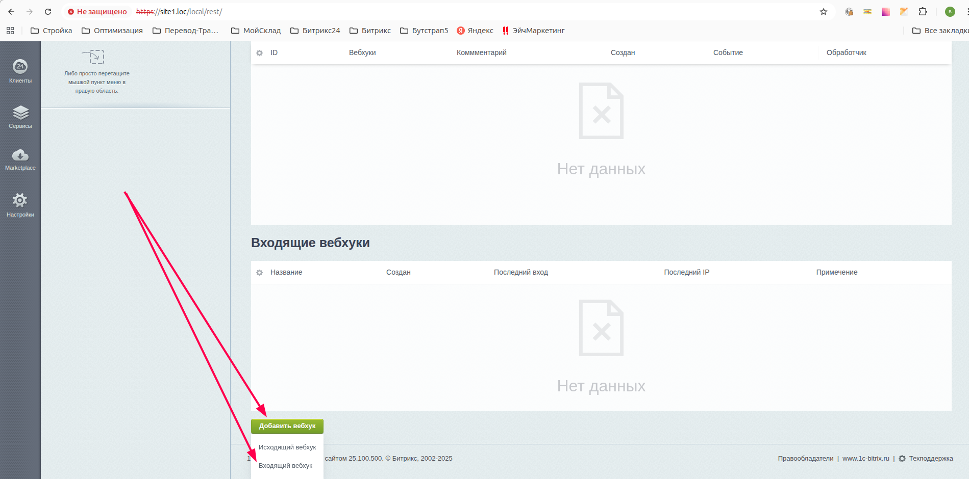Open the Сервисы sidebar section
Screen dimensions: 969x479
click(20, 116)
